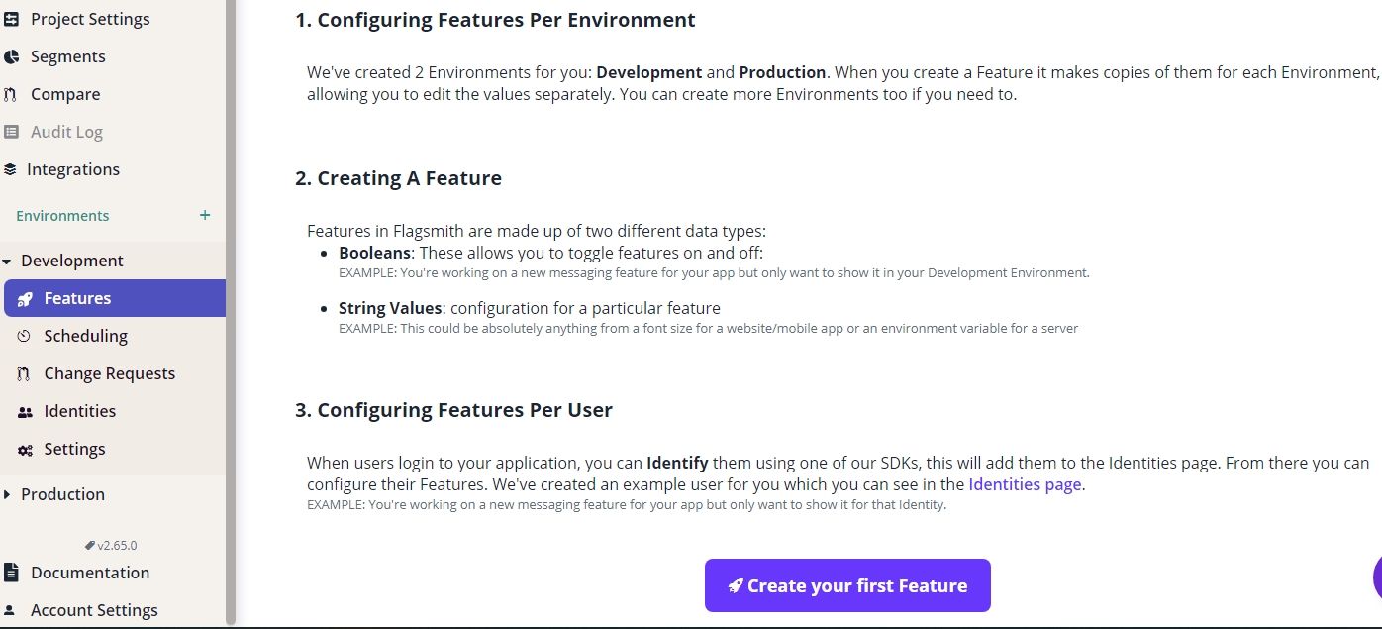
Task: Open the chat help bubble bottom right
Action: coord(1378,577)
